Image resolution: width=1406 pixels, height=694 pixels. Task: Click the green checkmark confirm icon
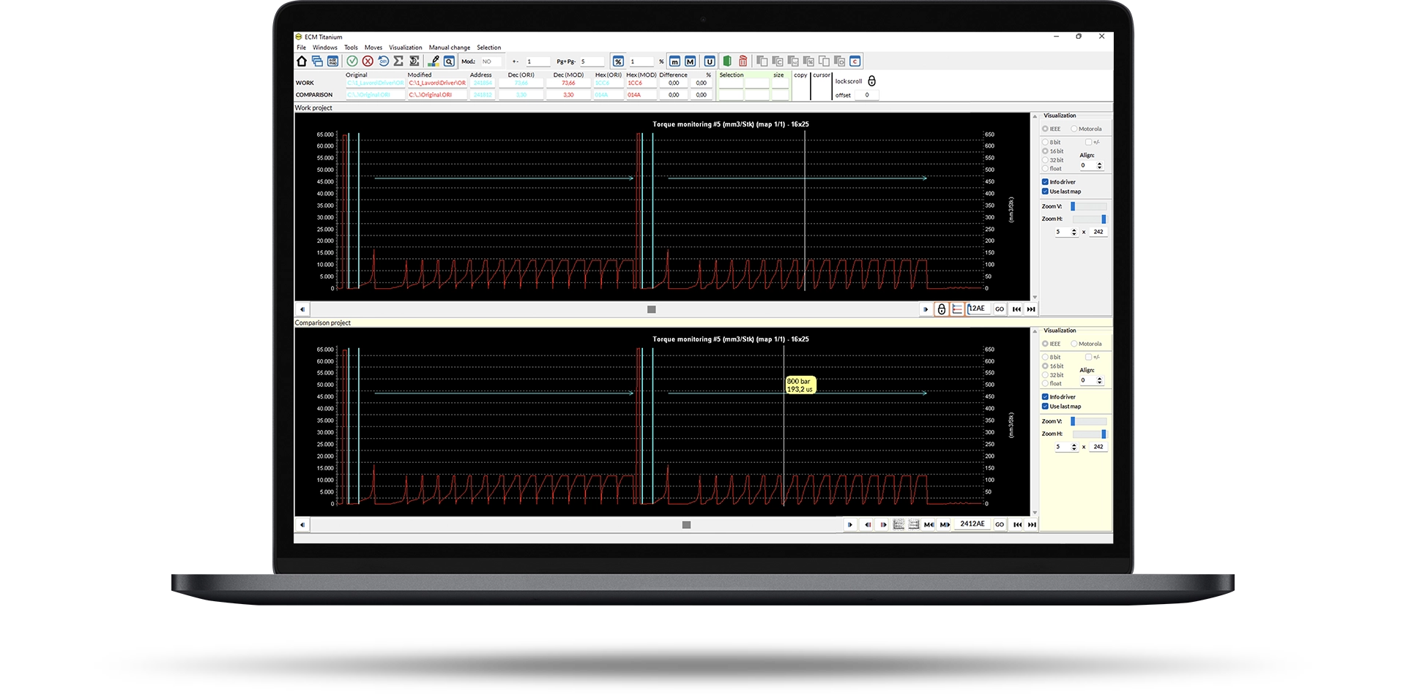[352, 61]
